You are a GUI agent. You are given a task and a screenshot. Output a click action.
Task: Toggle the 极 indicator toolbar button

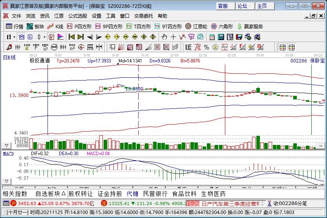click(x=51, y=37)
